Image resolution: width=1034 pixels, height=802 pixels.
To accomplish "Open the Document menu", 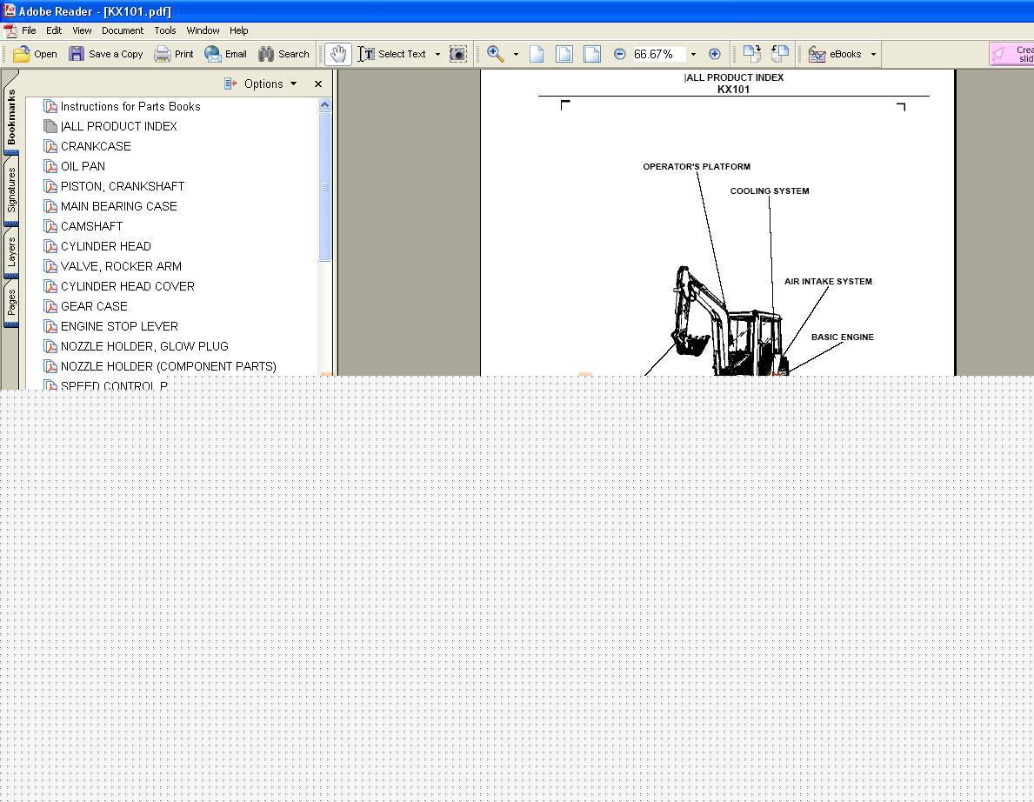I will (x=122, y=30).
